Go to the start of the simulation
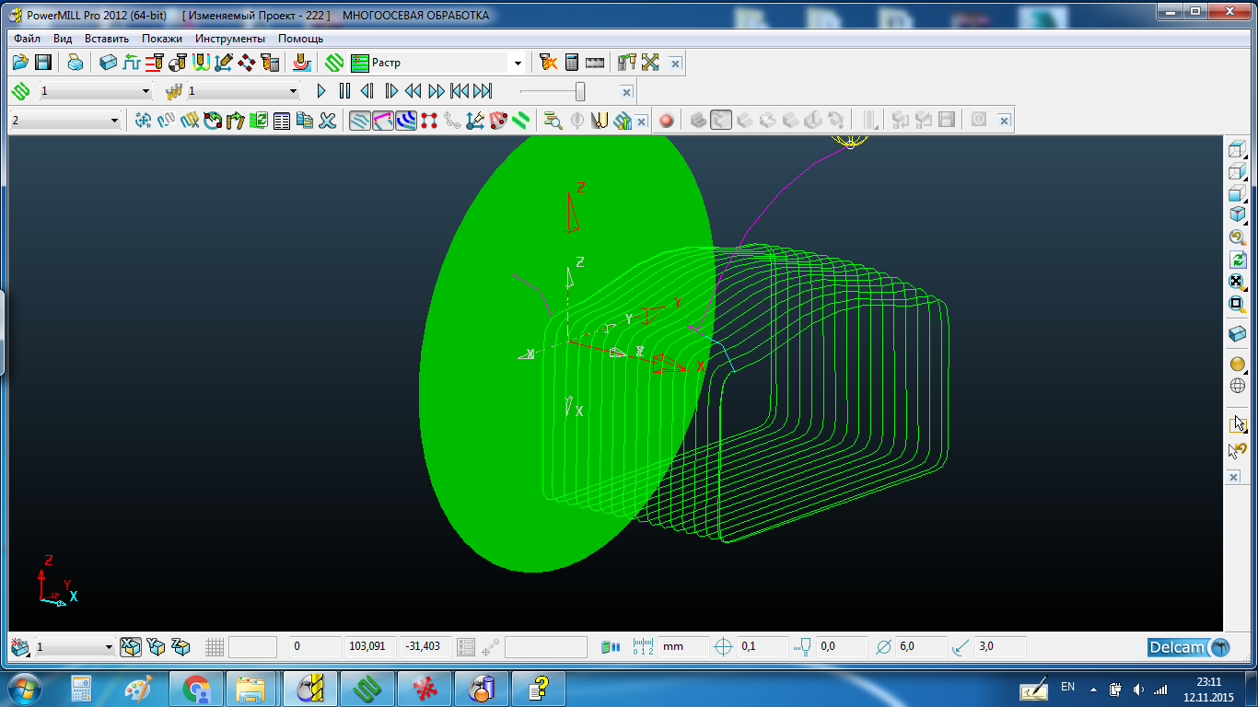Viewport: 1258px width, 707px height. tap(459, 91)
